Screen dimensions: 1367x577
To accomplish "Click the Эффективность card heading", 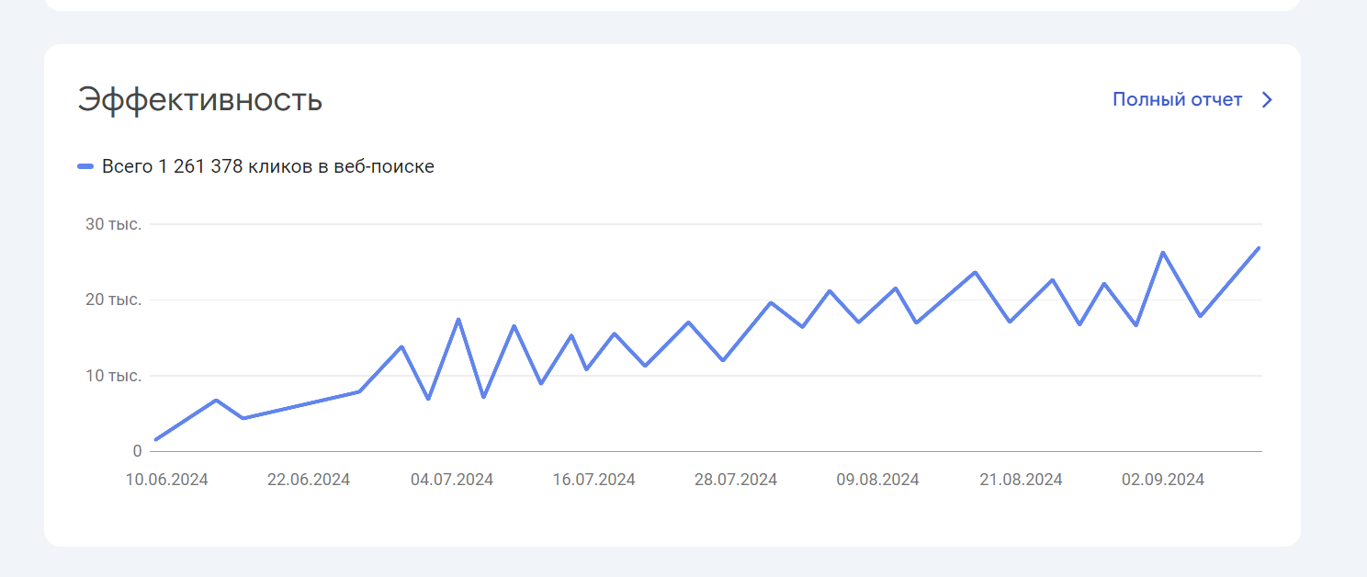I will [200, 99].
